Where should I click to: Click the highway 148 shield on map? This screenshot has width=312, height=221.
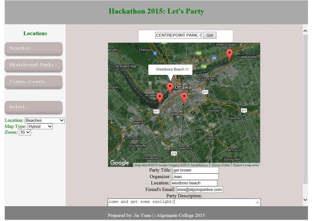(203, 66)
